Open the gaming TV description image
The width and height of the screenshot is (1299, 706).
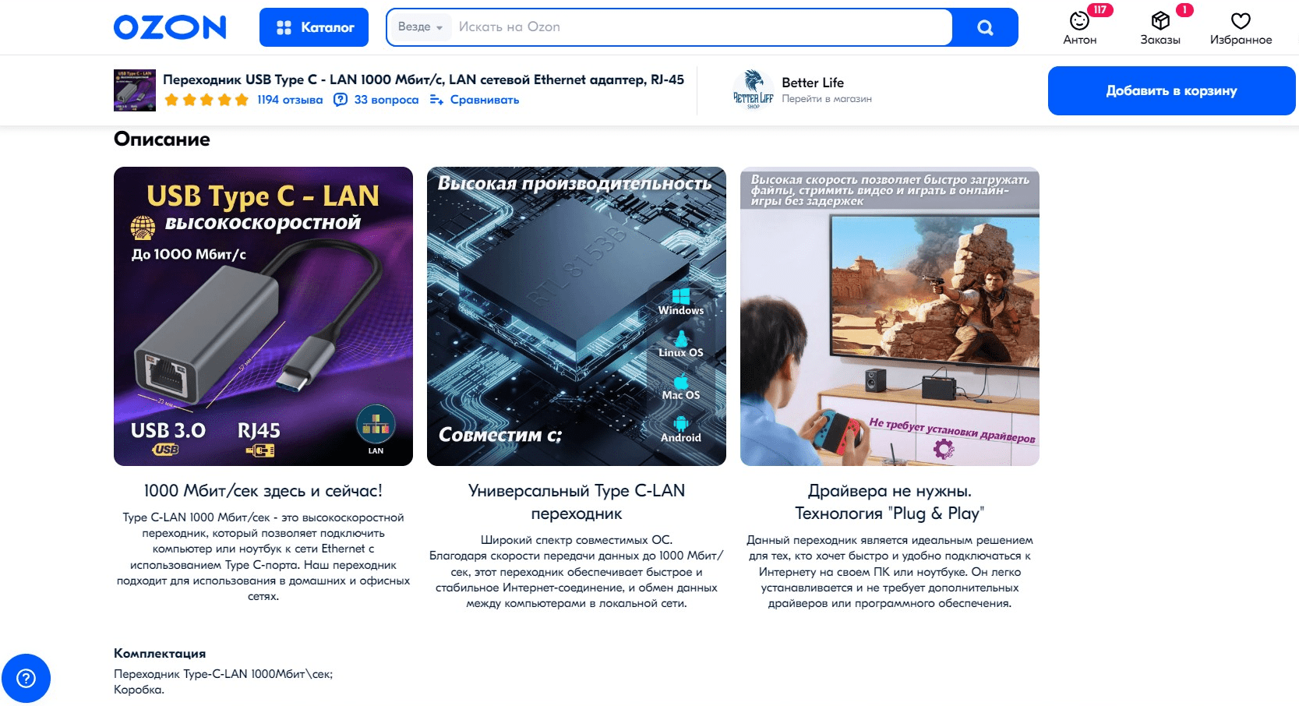(x=890, y=316)
